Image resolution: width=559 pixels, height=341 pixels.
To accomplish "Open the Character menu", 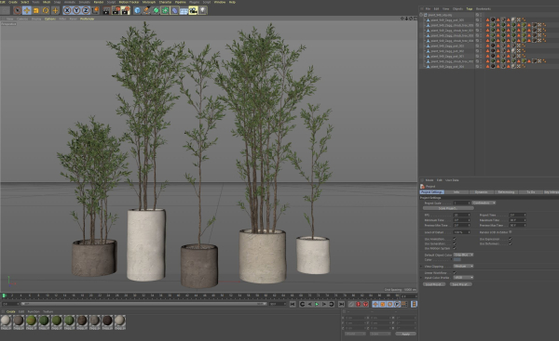I will click(165, 2).
